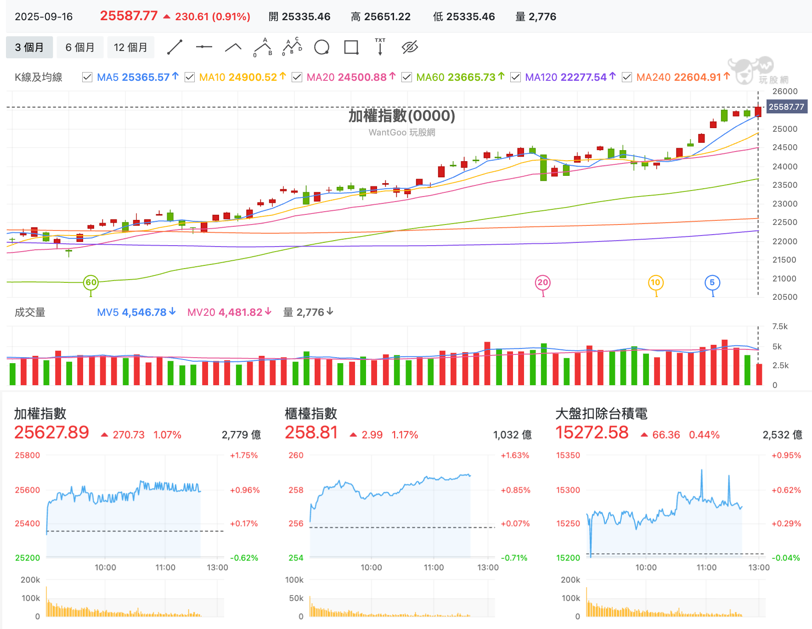The height and width of the screenshot is (629, 812).
Task: Toggle the MA20 moving average checkbox
Action: [x=297, y=77]
